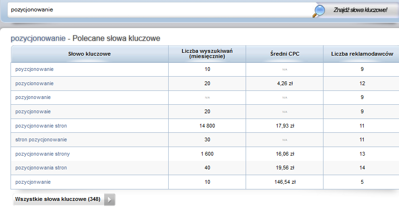This screenshot has width=399, height=208.
Task: Click arrow icon next to Wszystkie słowa kluczowe
Action: [x=109, y=199]
